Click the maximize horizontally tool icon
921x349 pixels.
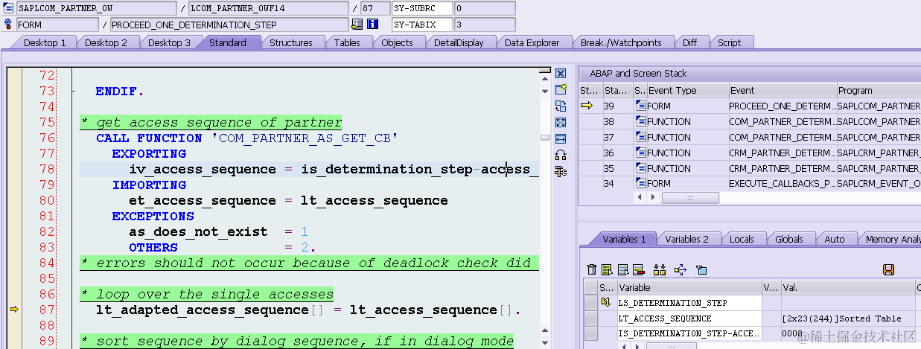[x=561, y=138]
